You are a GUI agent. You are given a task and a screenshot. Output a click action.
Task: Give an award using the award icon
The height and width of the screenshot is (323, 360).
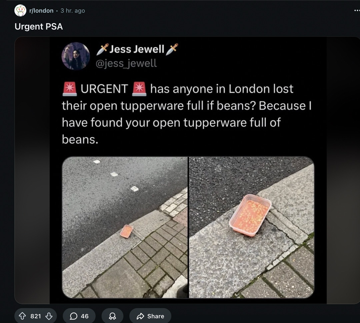(x=112, y=316)
